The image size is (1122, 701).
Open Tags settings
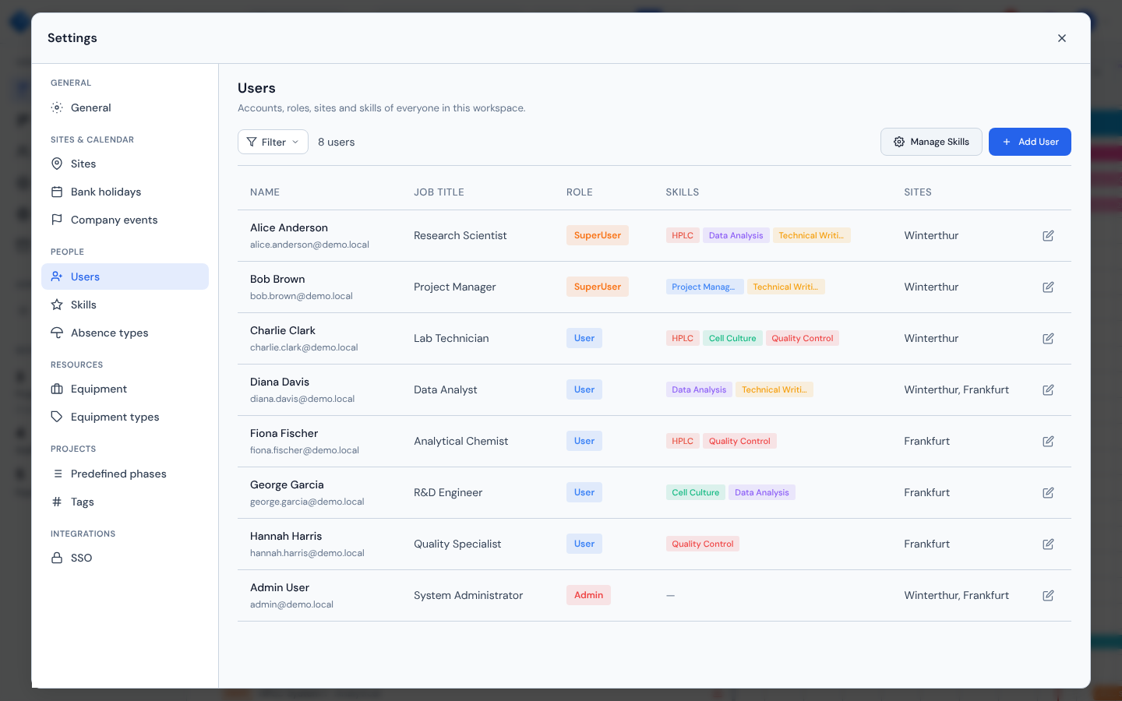(x=125, y=502)
